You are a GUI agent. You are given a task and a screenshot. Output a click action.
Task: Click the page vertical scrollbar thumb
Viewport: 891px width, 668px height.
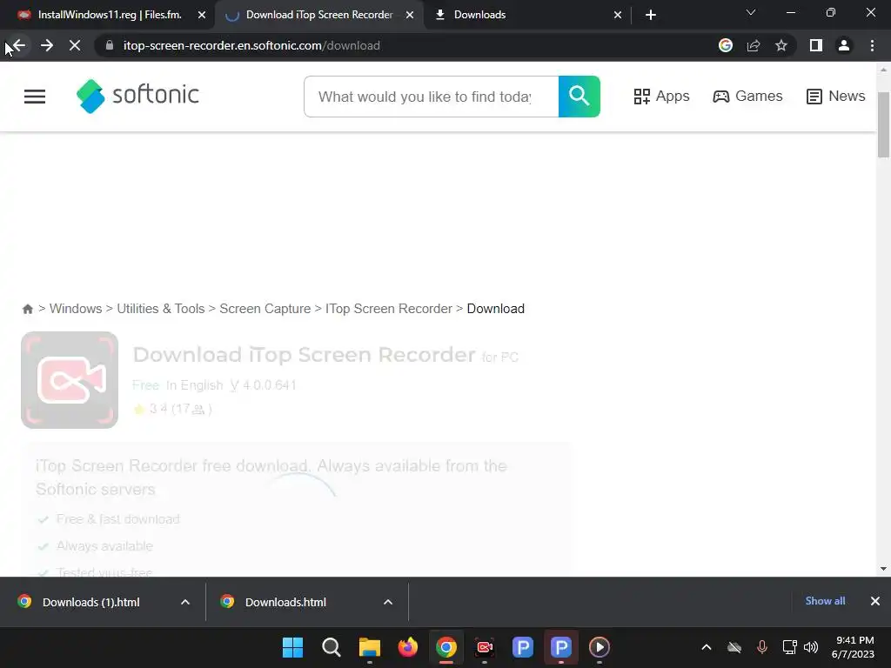pos(883,124)
